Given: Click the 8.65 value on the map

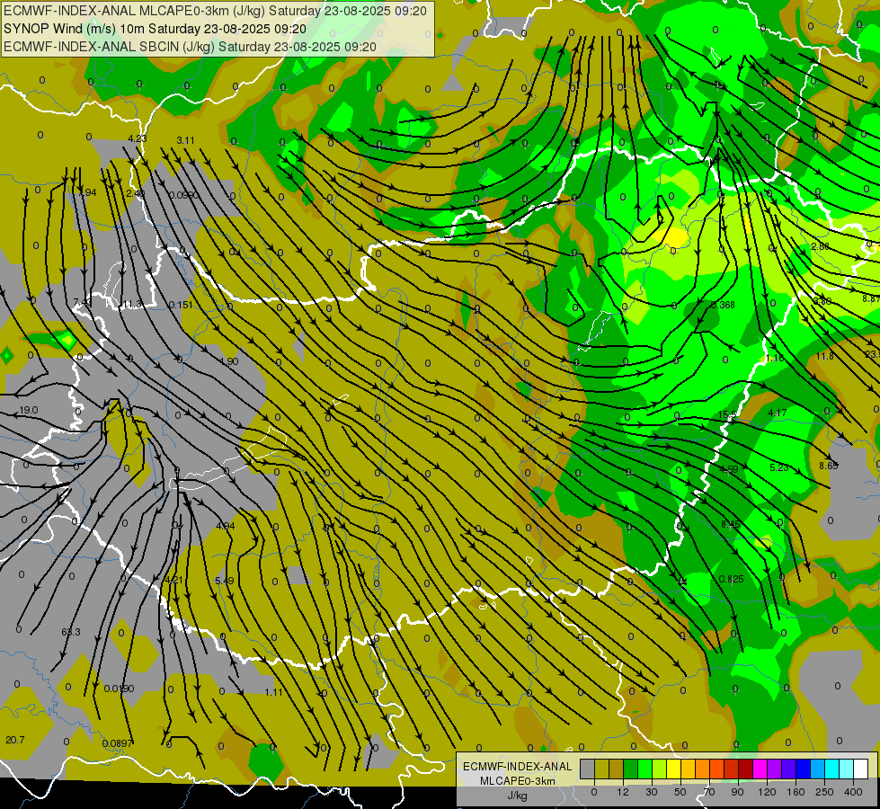Looking at the screenshot, I should coord(829,466).
